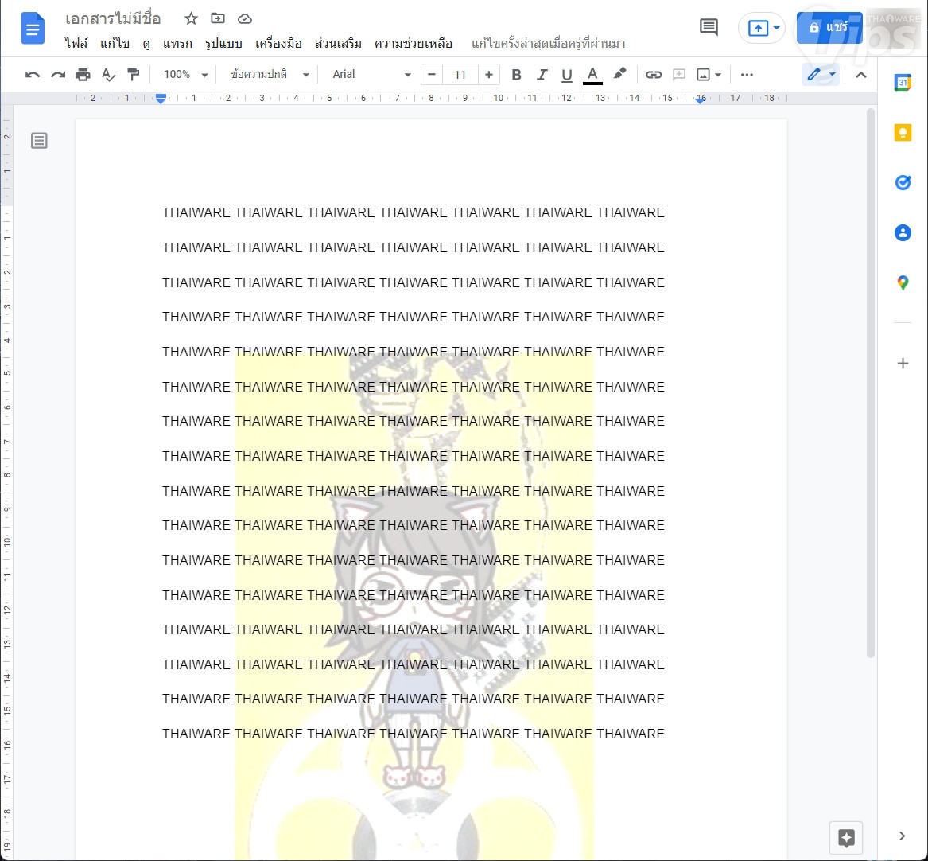Open the ดู menu
Viewport: 928px width, 861px height.
pos(146,43)
